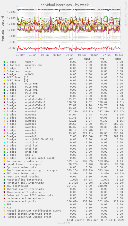Click the RRDTOOL / TOBI OETIKER watermark
The width and height of the screenshot is (128, 226).
tap(126, 14)
